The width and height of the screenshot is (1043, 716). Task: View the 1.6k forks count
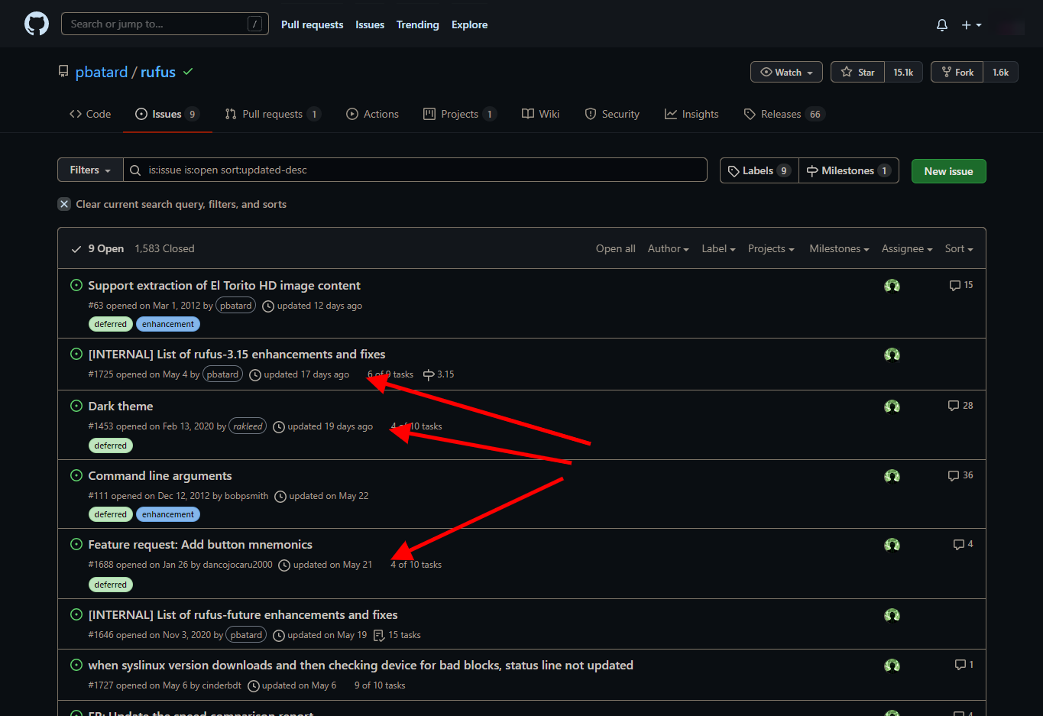click(1000, 72)
